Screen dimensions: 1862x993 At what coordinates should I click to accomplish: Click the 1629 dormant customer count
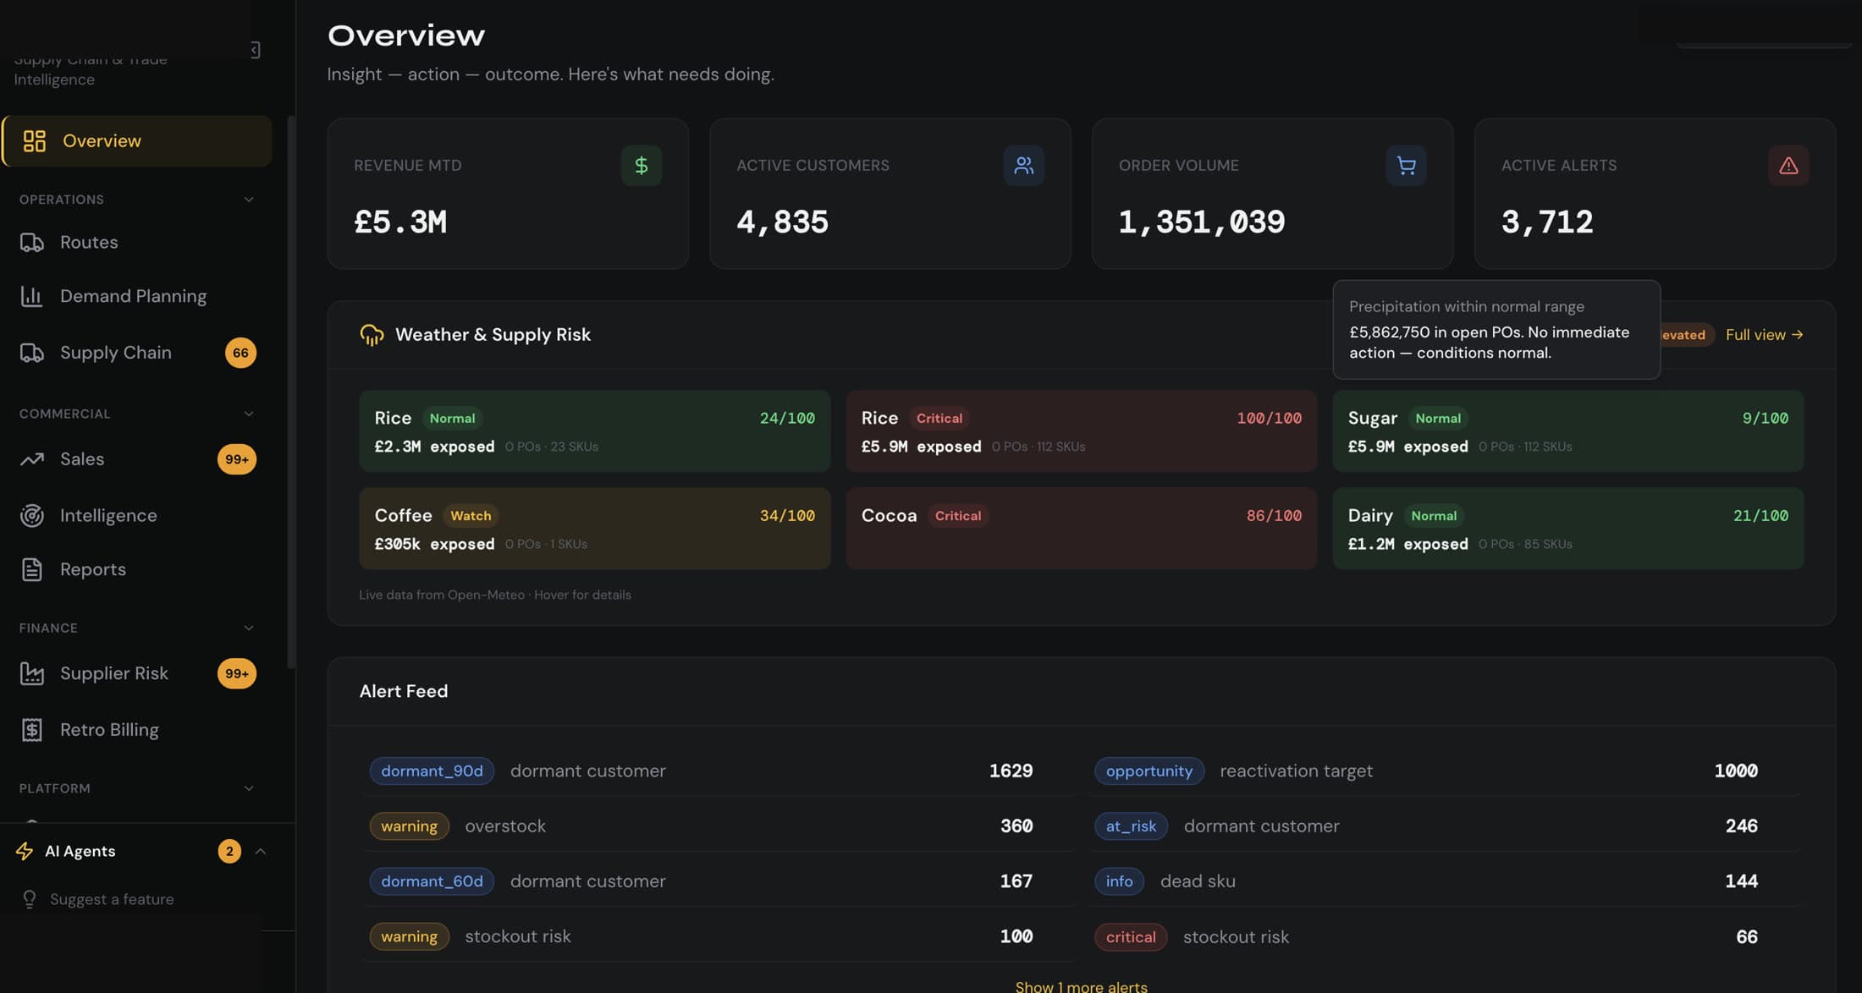(1011, 771)
